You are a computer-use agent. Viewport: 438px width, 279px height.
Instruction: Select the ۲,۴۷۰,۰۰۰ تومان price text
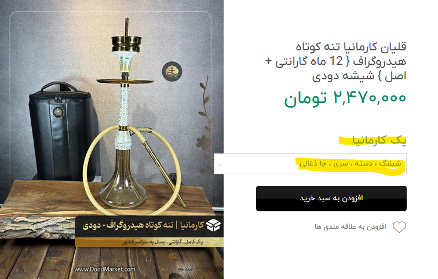click(x=345, y=98)
